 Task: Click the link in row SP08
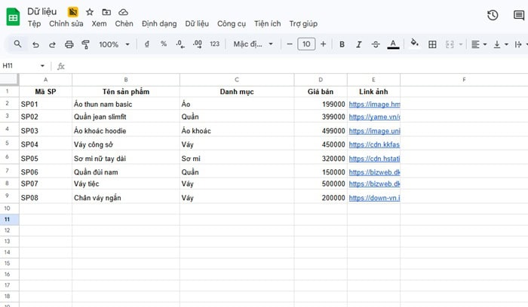pos(374,198)
